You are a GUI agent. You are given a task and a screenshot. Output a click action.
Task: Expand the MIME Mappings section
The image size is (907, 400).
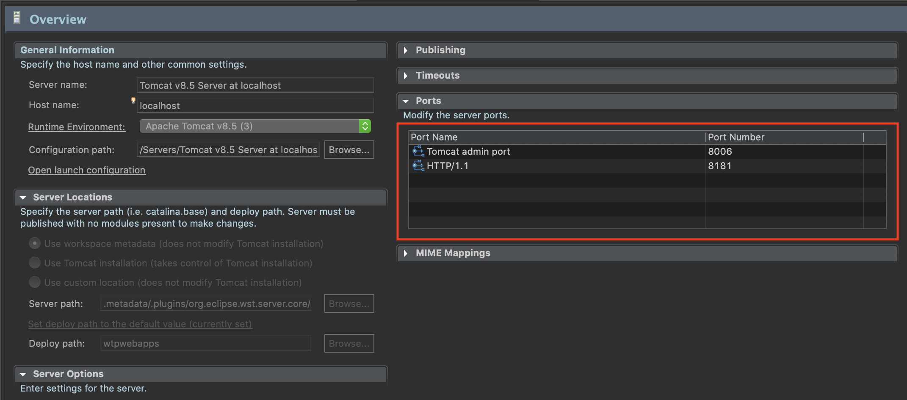(406, 253)
